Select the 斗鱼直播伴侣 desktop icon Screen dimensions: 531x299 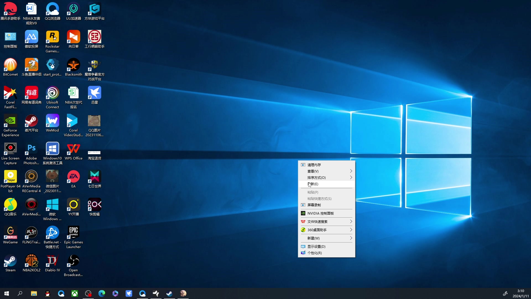click(32, 67)
